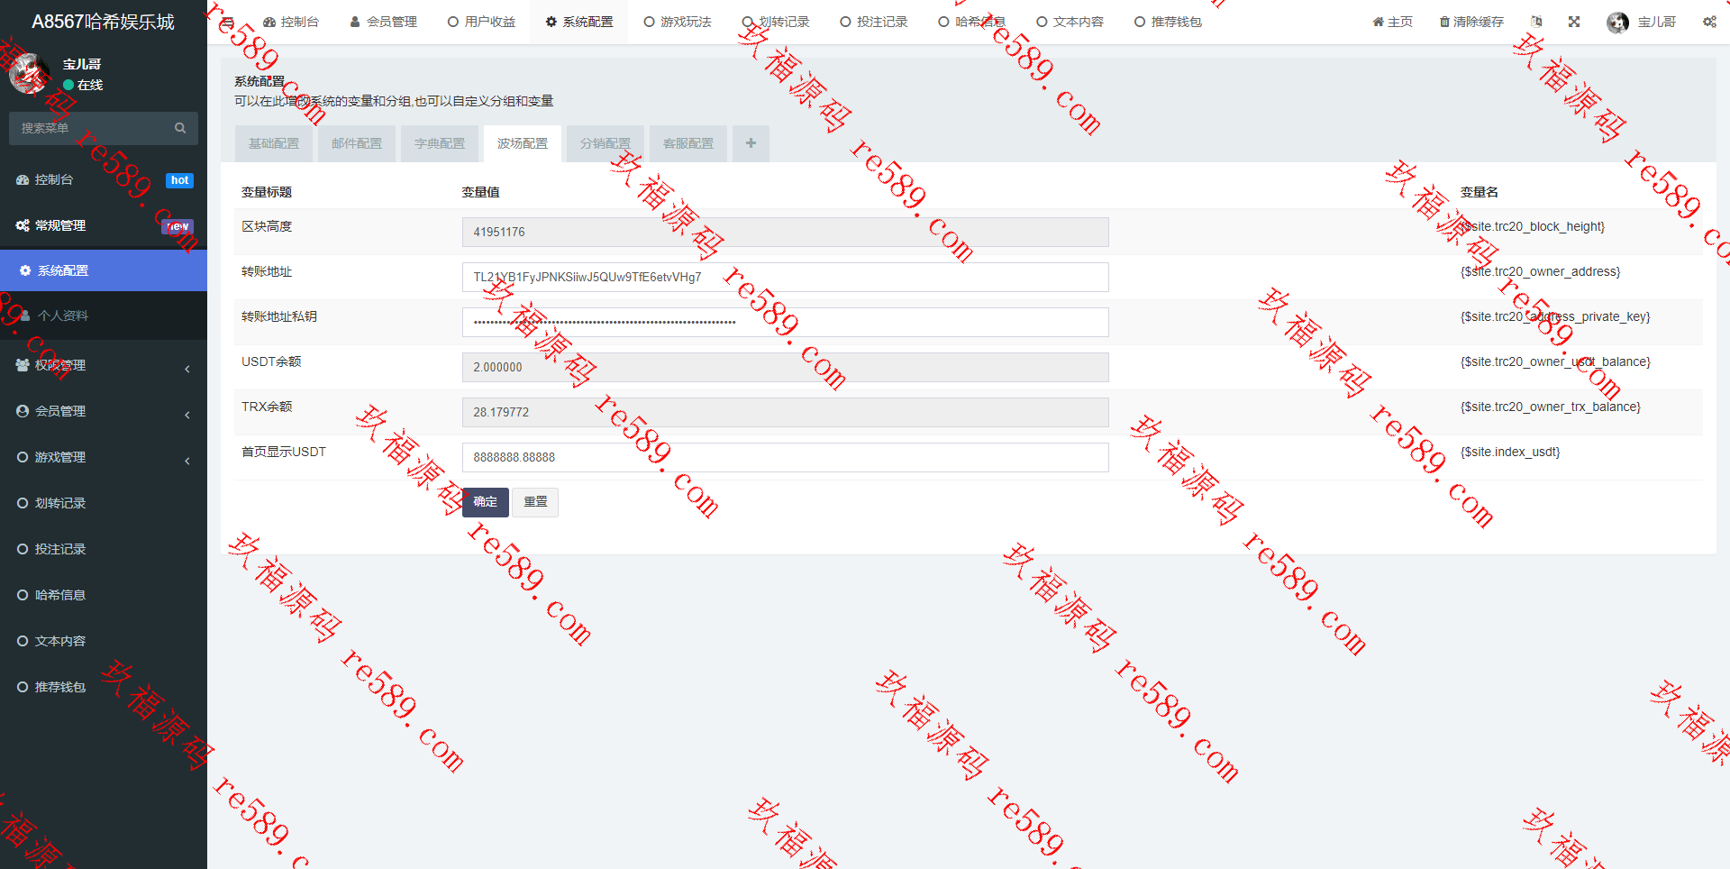1730x869 pixels.
Task: Open the 邮件配置 config tab
Action: (x=357, y=143)
